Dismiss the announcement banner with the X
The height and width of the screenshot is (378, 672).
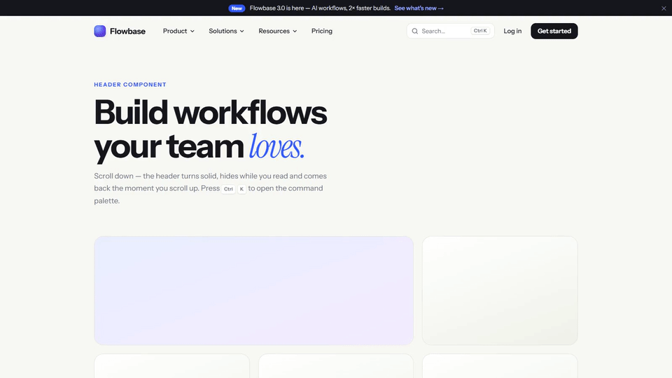[x=664, y=8]
